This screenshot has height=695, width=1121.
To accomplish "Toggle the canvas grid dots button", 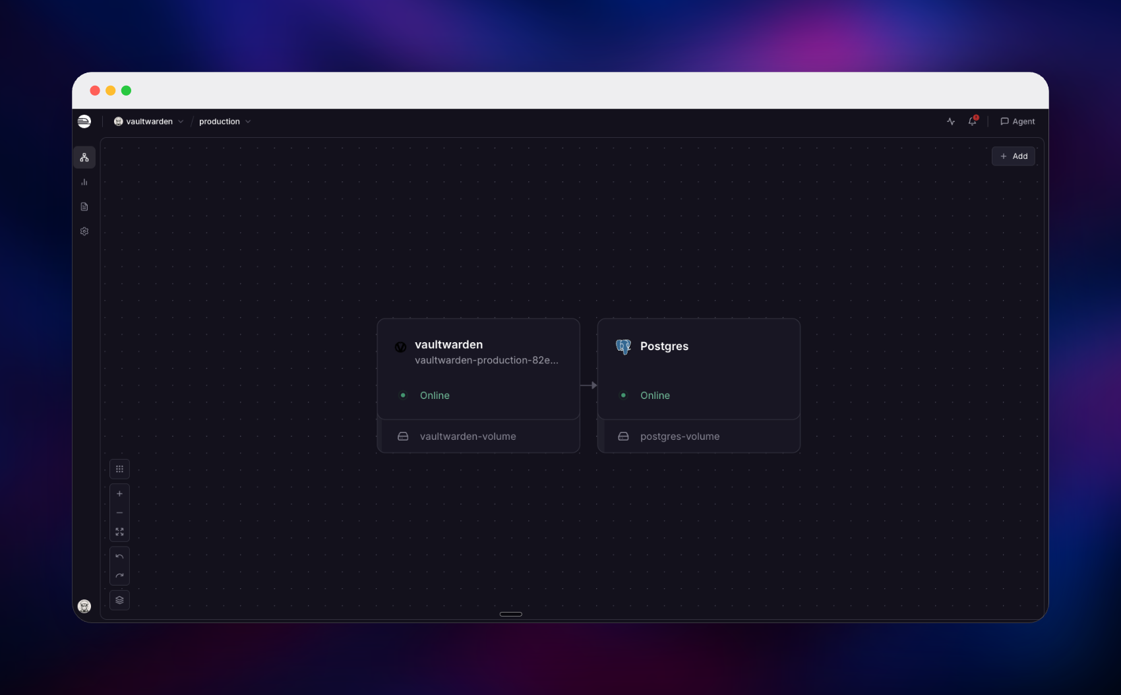I will click(119, 469).
